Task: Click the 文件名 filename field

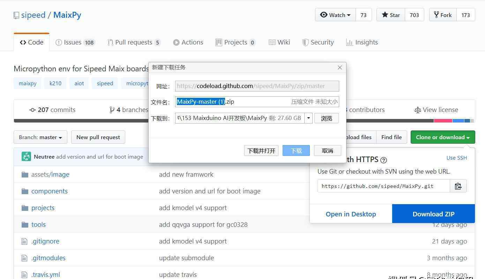Action: point(257,102)
